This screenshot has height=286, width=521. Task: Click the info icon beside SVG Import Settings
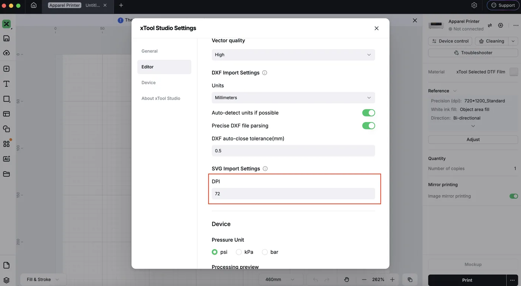[265, 168]
